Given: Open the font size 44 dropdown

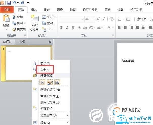Looking at the screenshot, I should click(93, 19).
